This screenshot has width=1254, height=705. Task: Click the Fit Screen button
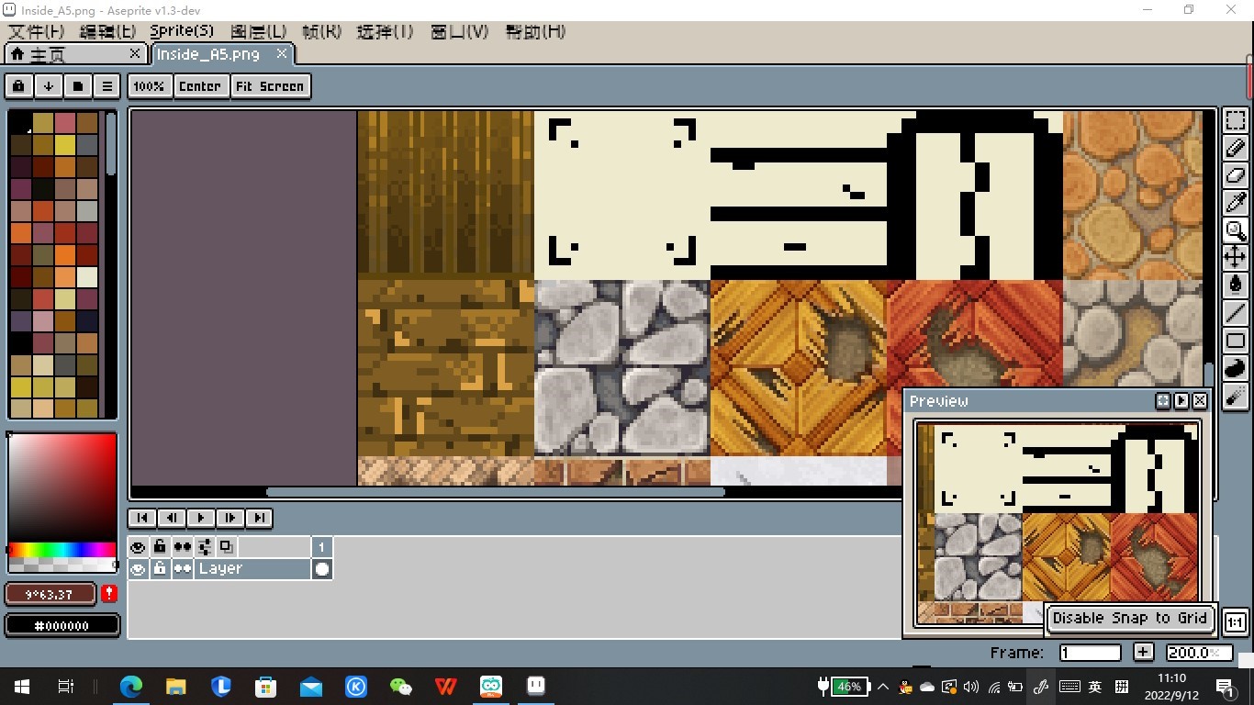click(270, 86)
